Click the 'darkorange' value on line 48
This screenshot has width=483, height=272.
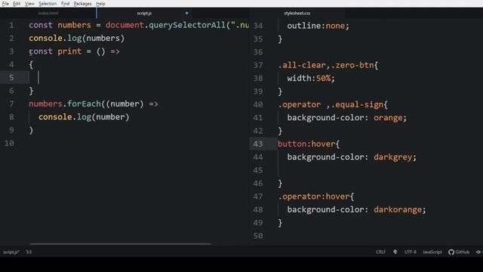pos(398,210)
